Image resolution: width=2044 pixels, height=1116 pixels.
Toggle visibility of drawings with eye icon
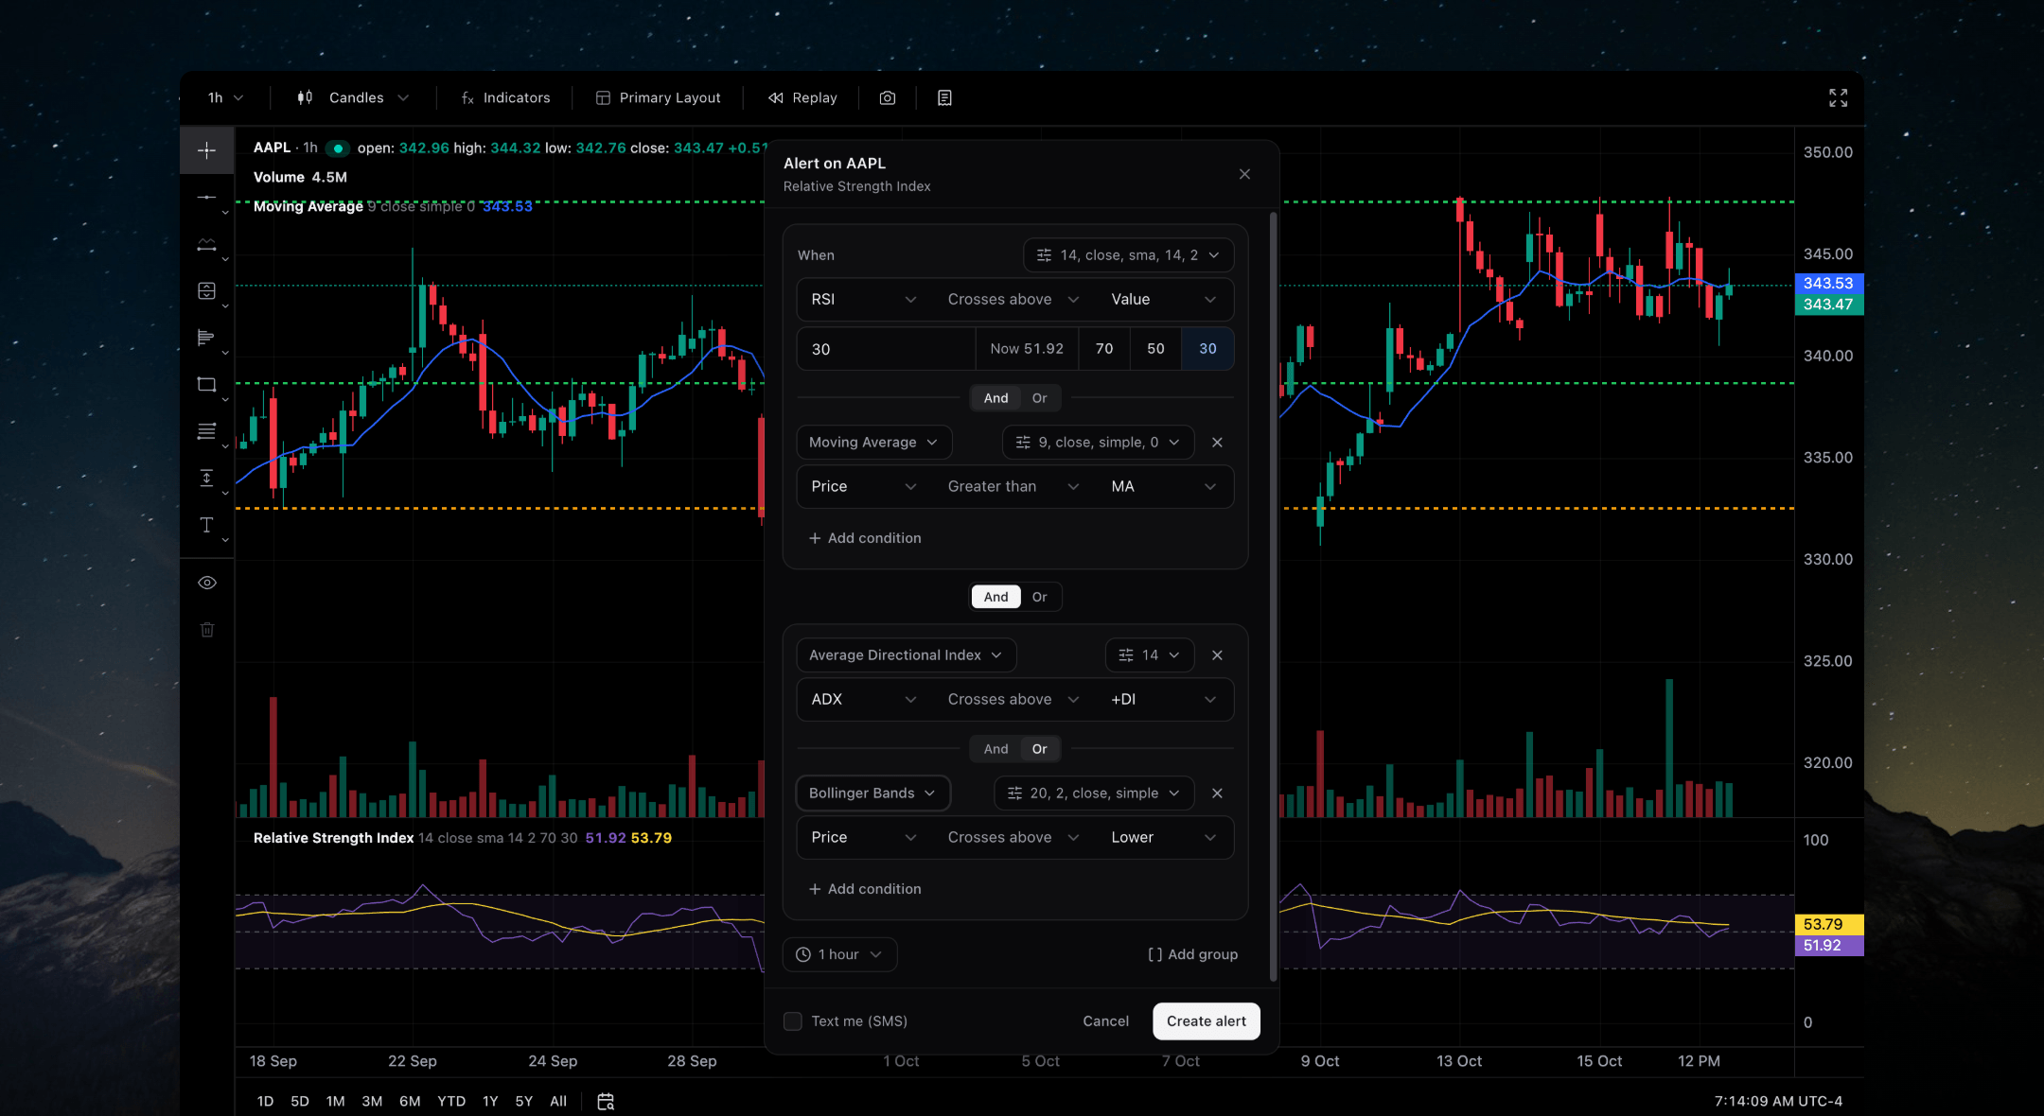[x=207, y=583]
